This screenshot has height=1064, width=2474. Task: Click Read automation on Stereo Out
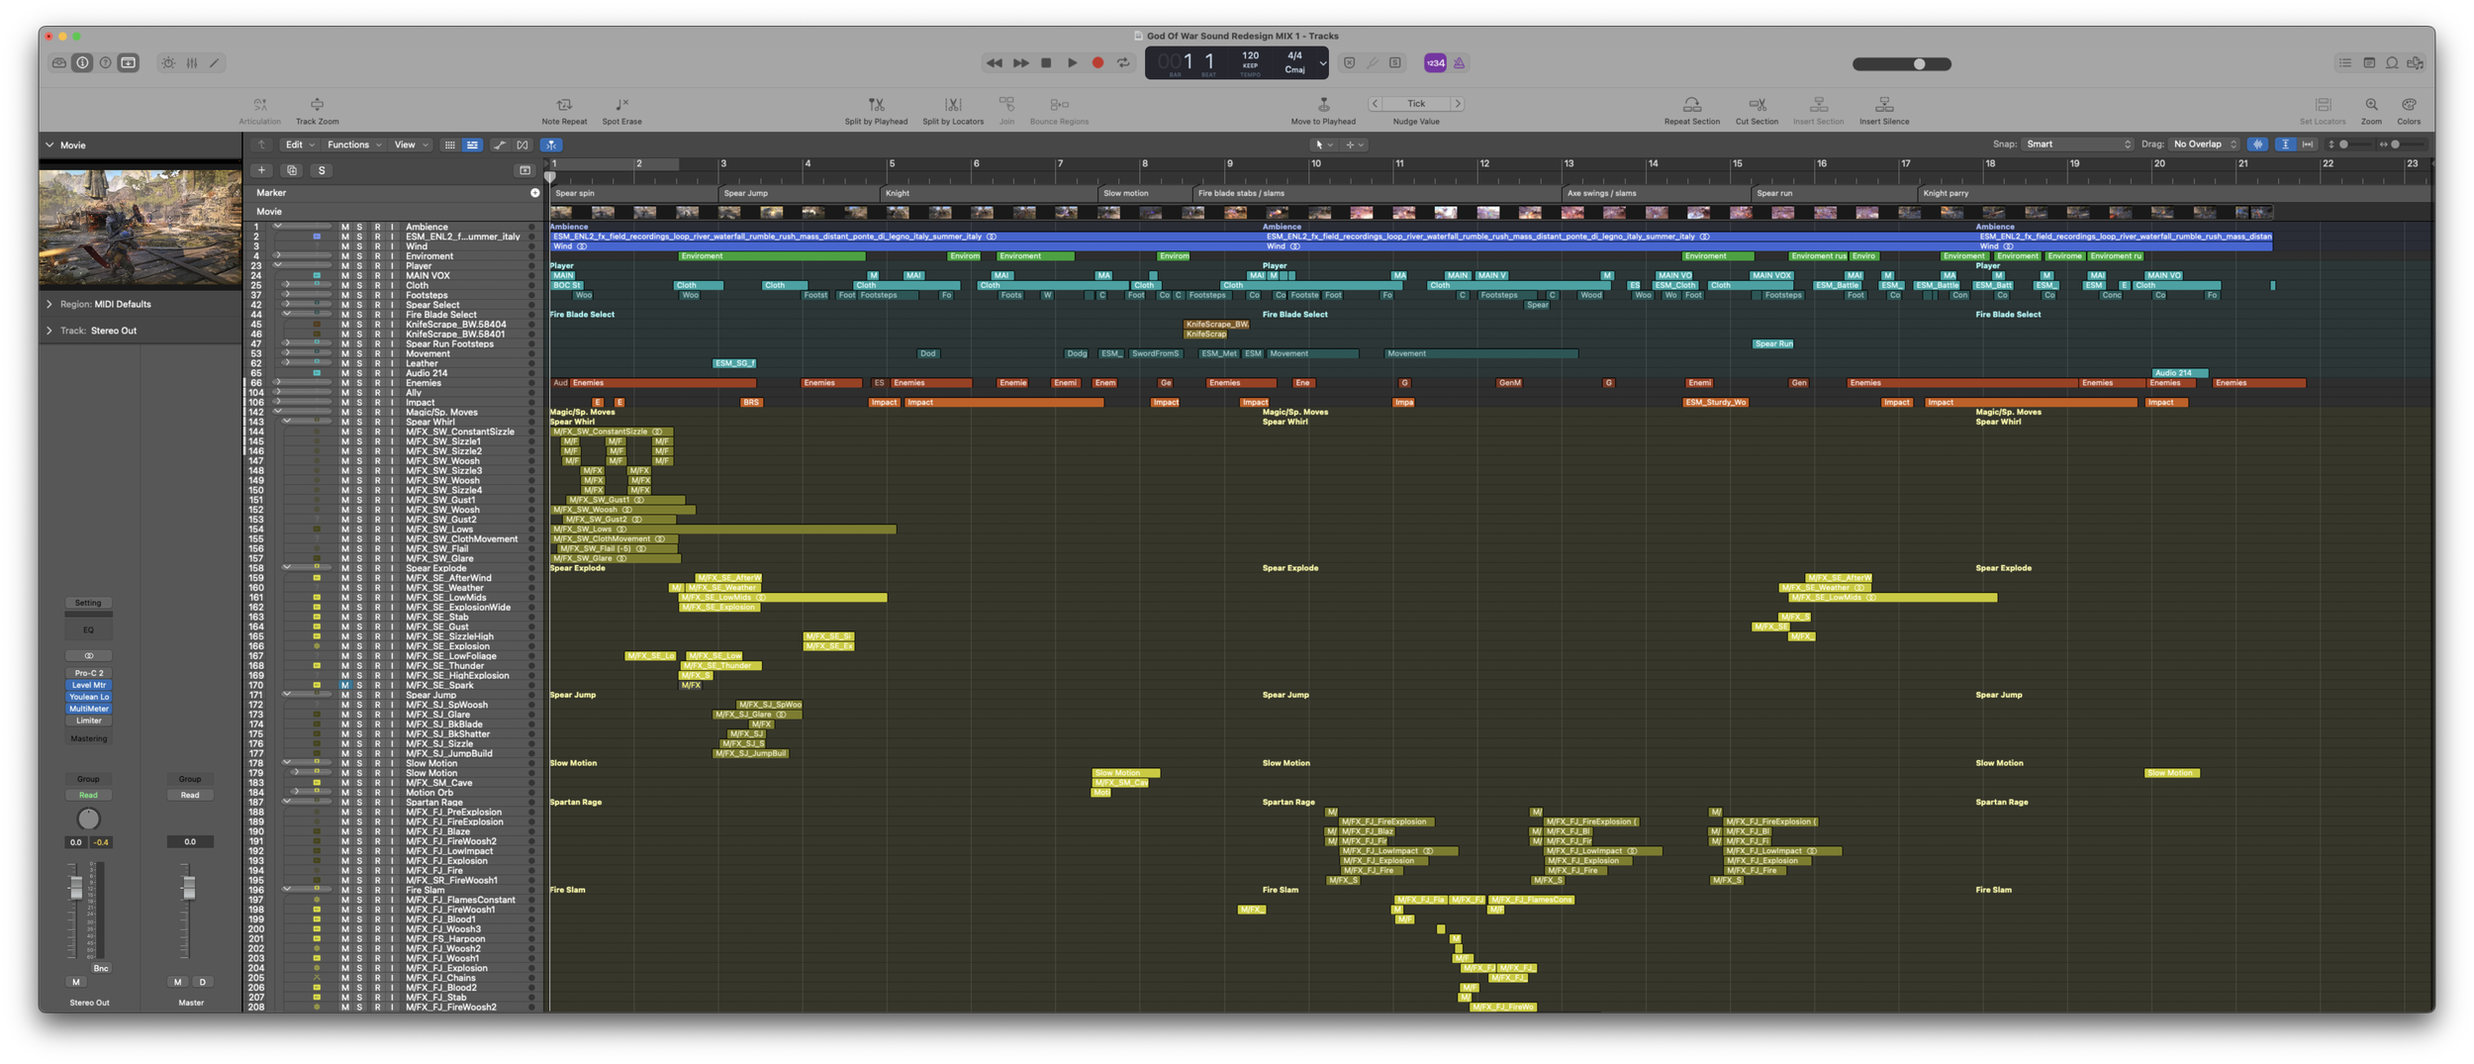(88, 795)
